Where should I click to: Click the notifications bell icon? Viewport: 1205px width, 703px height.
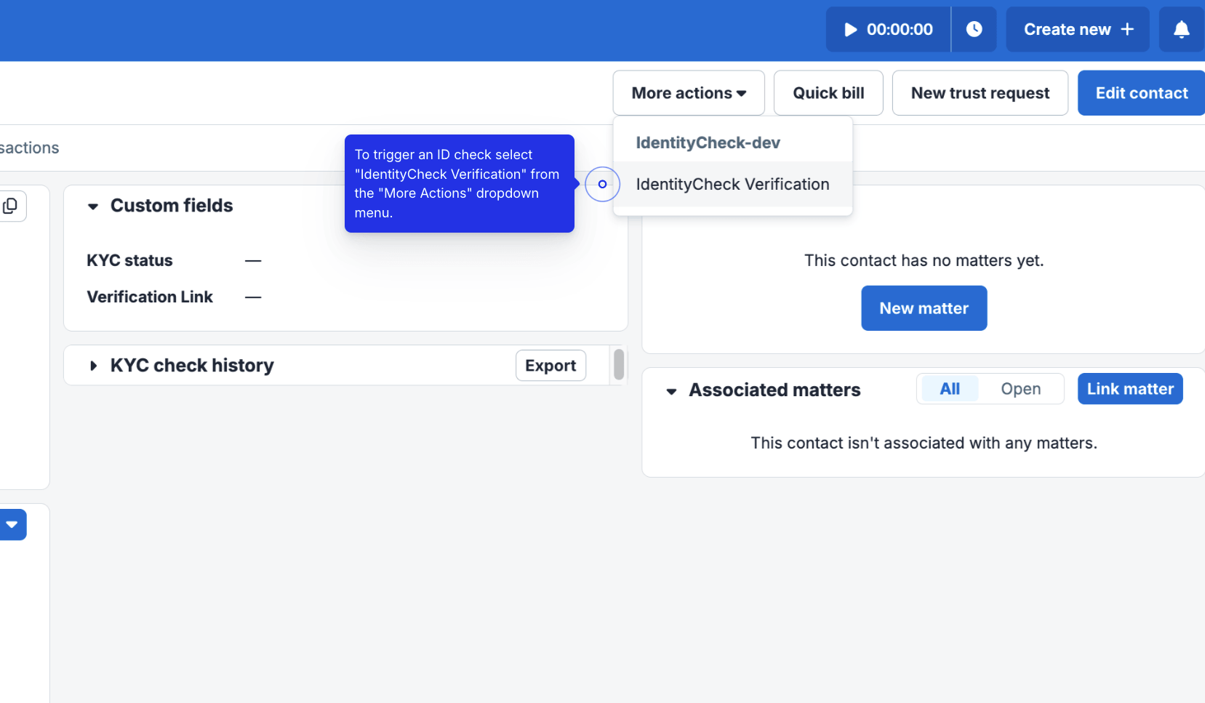(1181, 30)
